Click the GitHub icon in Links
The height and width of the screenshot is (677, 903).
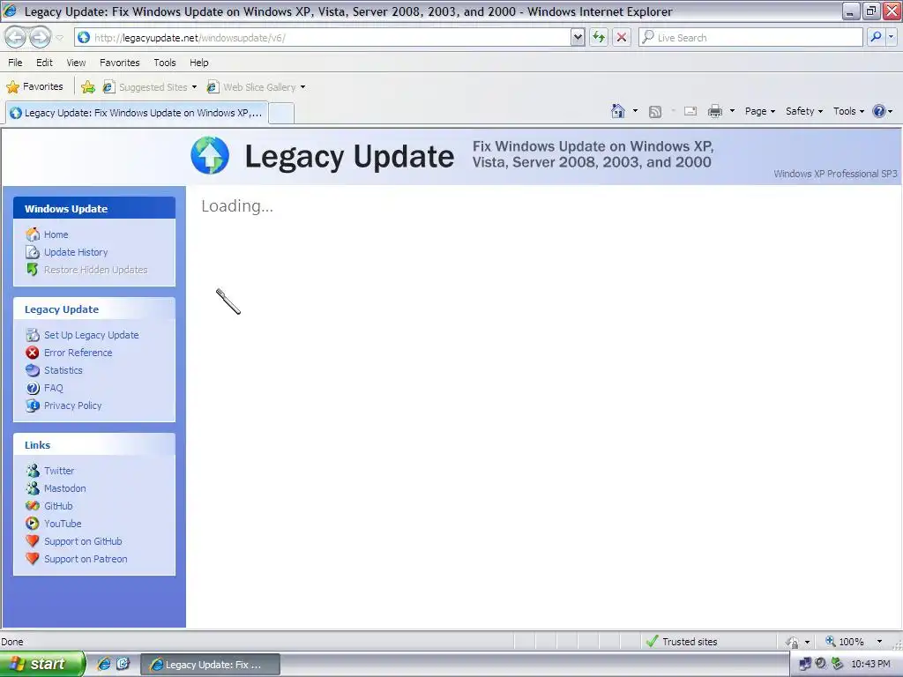click(x=33, y=506)
